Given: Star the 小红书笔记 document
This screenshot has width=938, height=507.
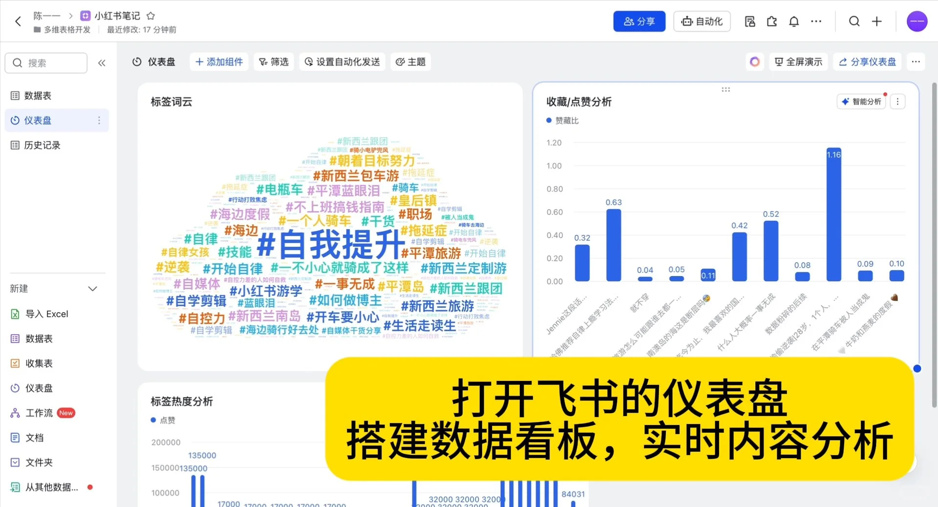Looking at the screenshot, I should [150, 16].
